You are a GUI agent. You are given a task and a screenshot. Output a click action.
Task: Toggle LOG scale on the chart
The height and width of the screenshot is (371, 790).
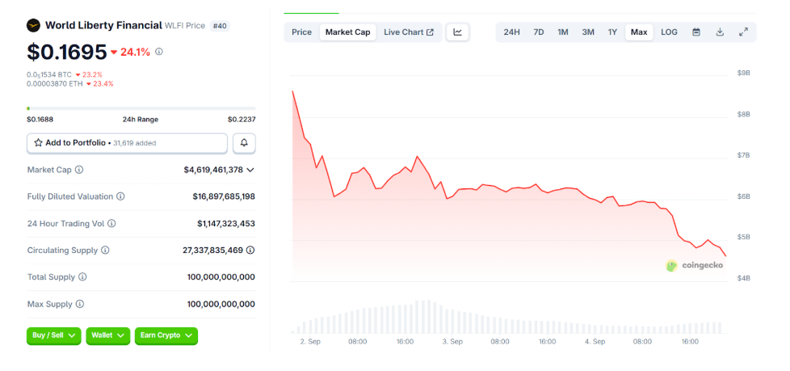(669, 32)
